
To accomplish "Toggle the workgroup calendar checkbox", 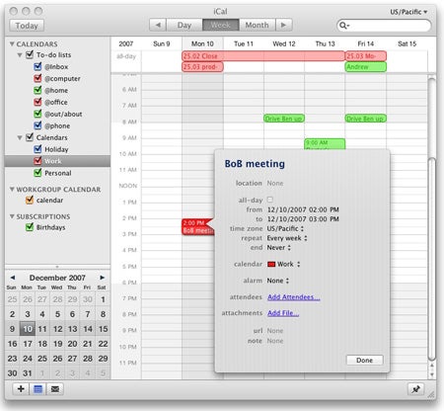I will coord(30,200).
